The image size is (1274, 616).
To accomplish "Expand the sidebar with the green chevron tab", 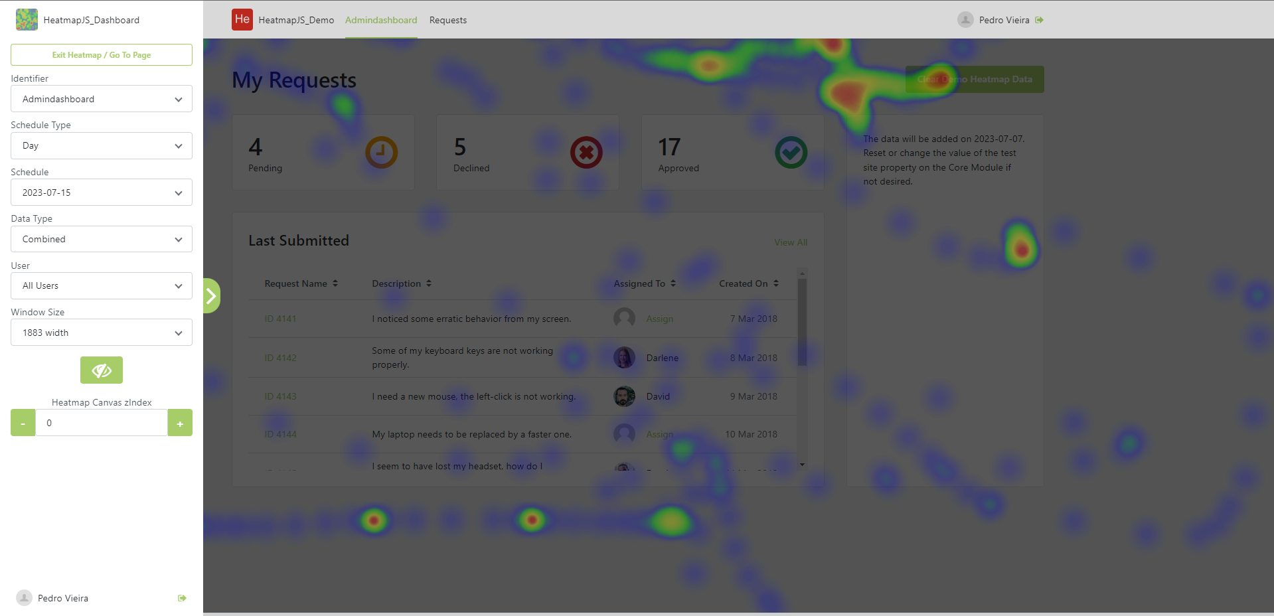I will point(211,296).
